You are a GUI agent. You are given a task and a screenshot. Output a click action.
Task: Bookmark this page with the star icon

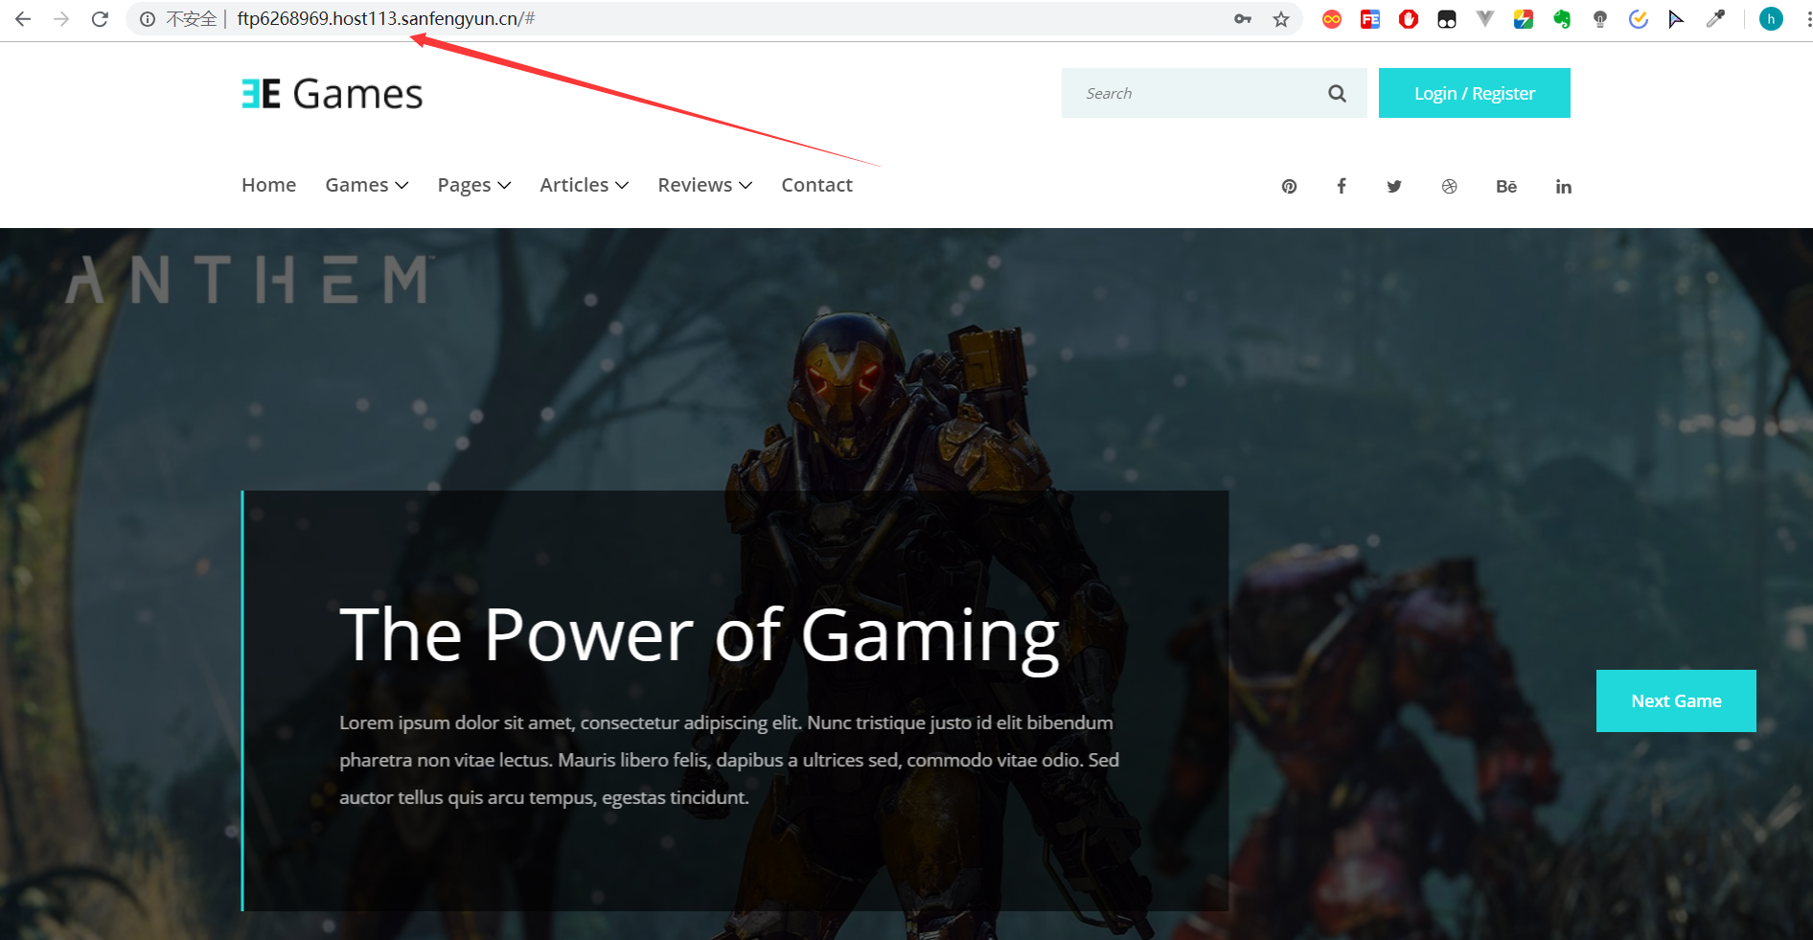(x=1281, y=19)
